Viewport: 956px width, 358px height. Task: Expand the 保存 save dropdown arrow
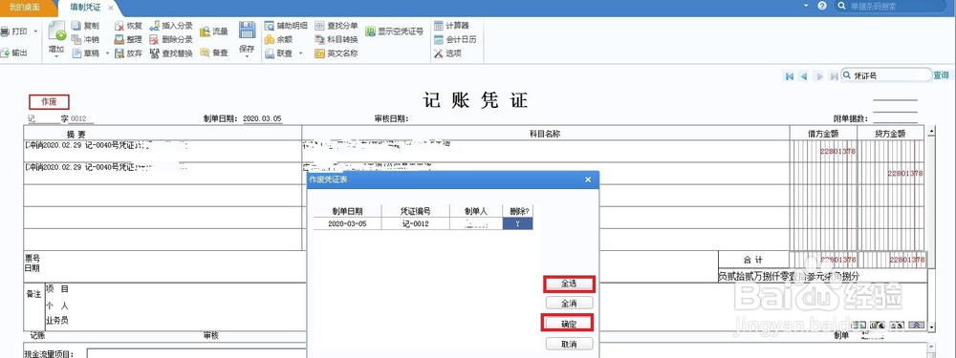247,56
